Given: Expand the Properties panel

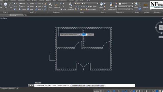Looking at the screenshot, I should [120, 12].
